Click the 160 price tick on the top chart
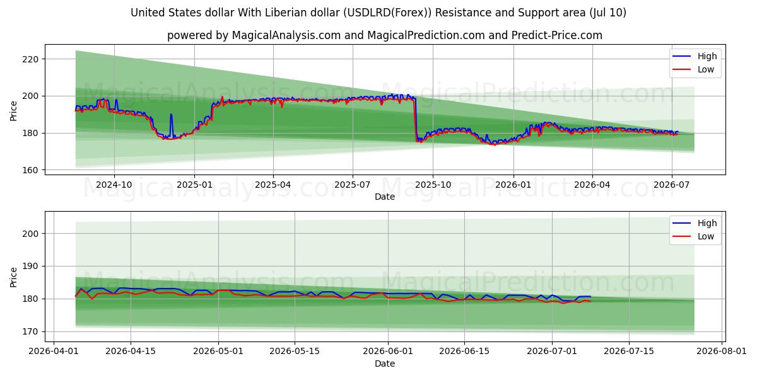The height and width of the screenshot is (378, 757). point(32,170)
